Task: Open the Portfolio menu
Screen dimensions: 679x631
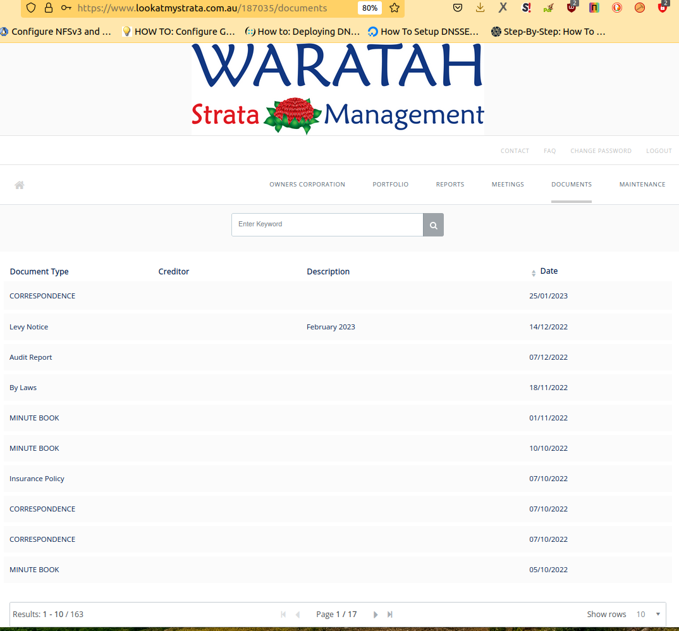Action: coord(390,185)
